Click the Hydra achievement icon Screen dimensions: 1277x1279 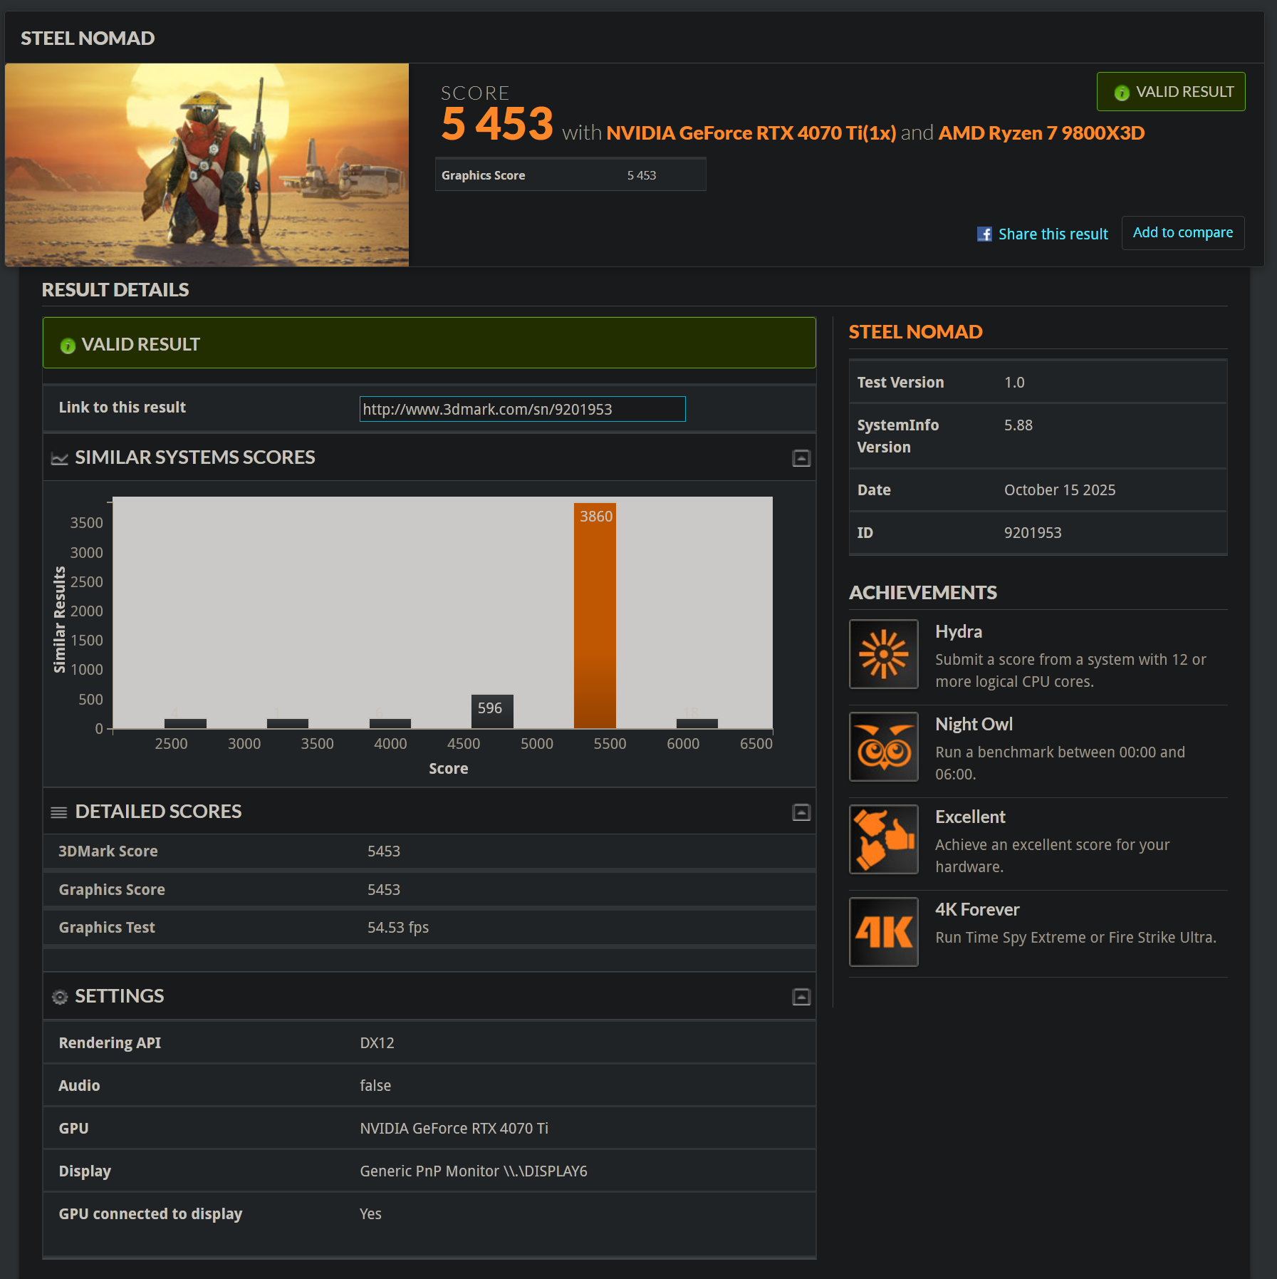pos(883,654)
